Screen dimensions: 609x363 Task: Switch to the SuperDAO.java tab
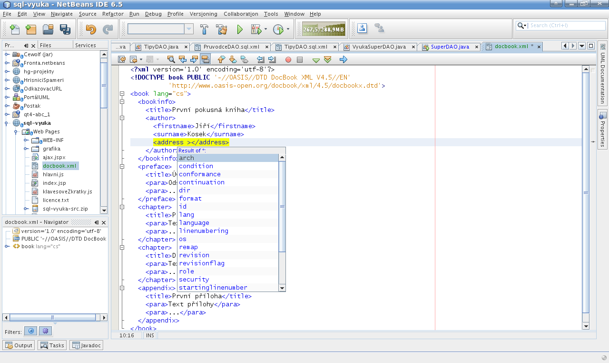tap(450, 47)
